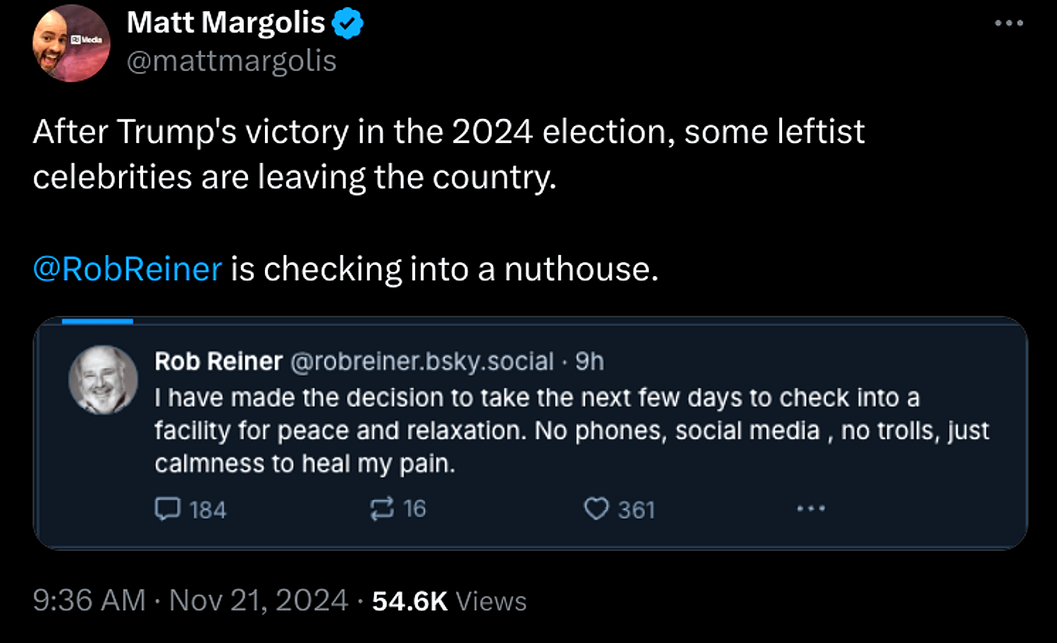Click the Rob Reiner name in quote

[218, 361]
